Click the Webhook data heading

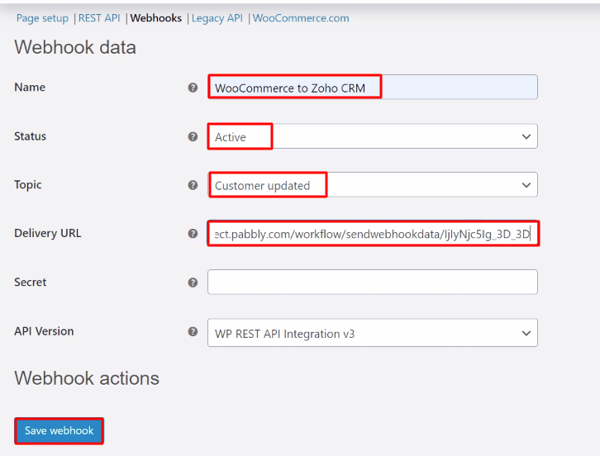75,47
